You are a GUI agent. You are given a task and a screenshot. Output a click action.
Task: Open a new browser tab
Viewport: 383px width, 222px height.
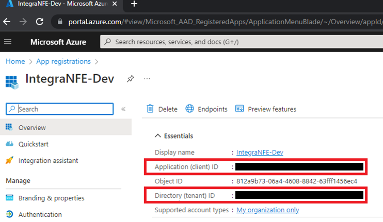(x=134, y=4)
